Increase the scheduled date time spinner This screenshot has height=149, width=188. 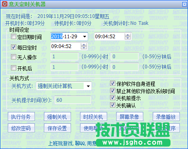pos(127,35)
